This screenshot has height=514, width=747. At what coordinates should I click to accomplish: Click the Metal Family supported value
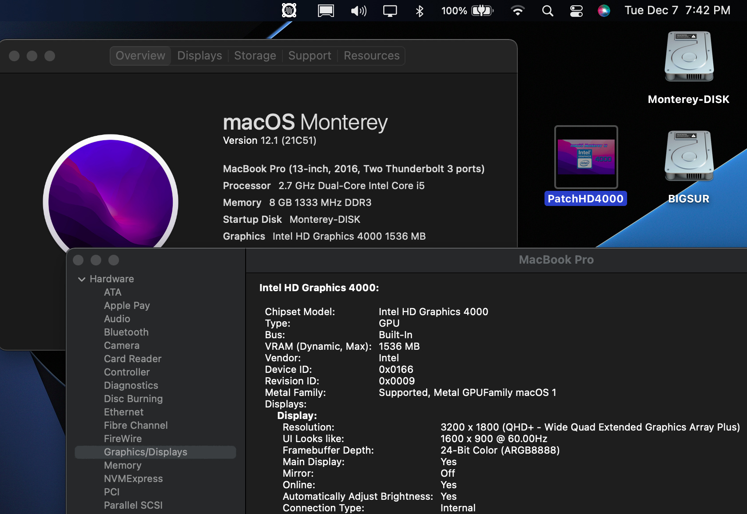(x=468, y=392)
